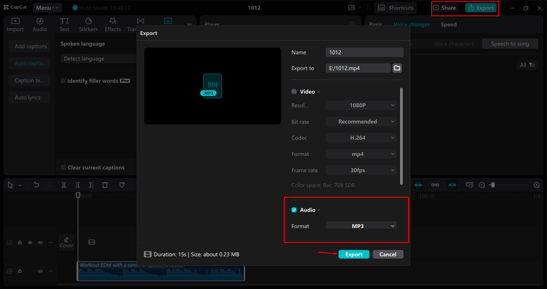Click the Export to path field
Viewport: 547px width, 289px height.
pyautogui.click(x=358, y=68)
